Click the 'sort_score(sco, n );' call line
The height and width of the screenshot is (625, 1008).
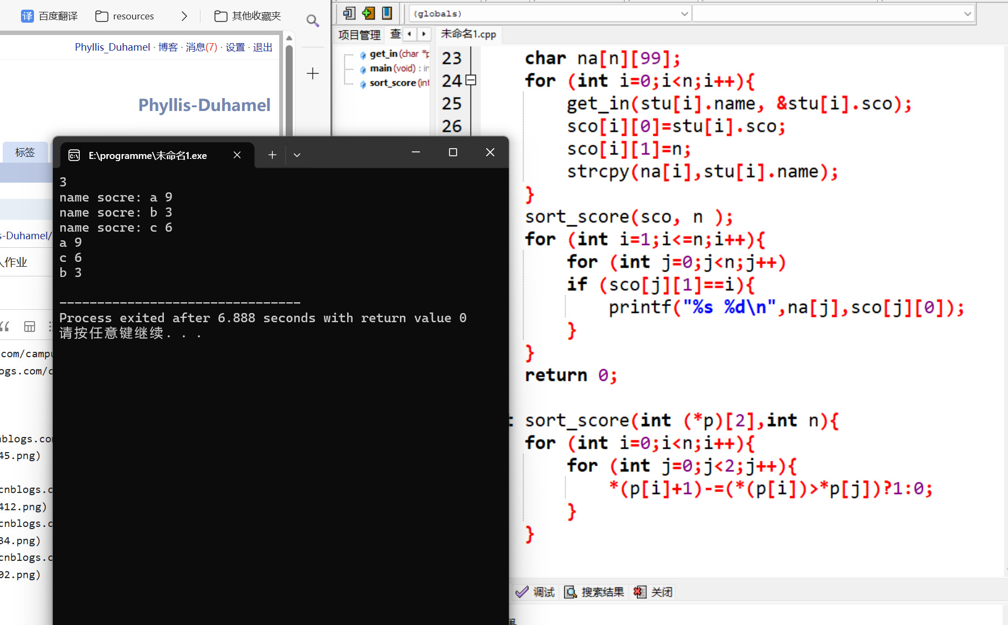tap(629, 217)
